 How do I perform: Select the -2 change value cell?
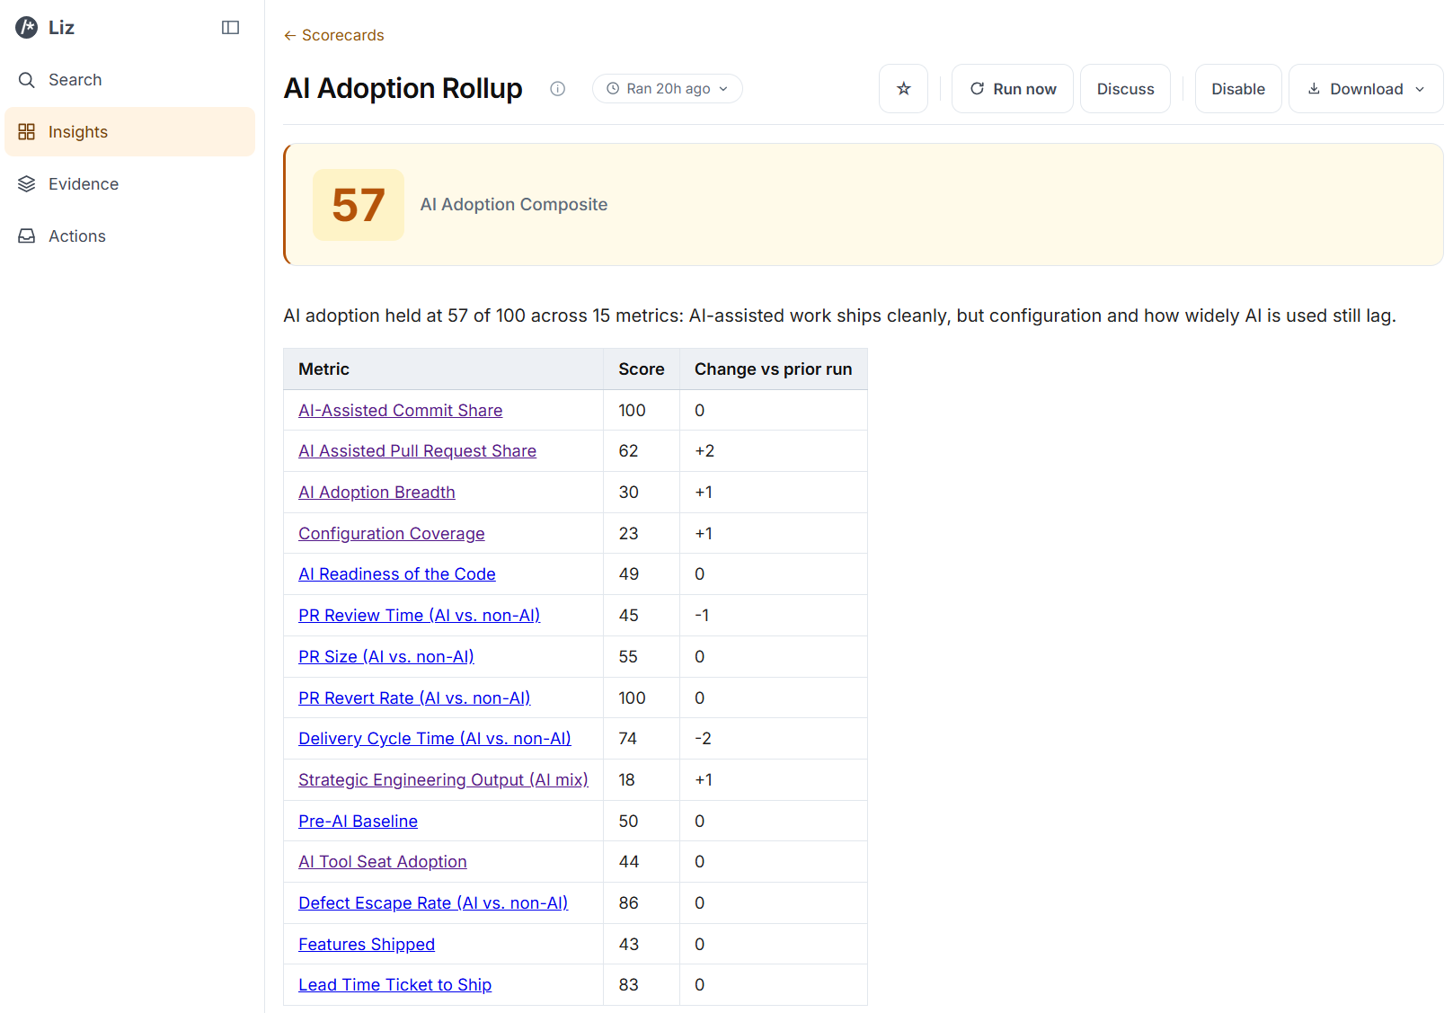774,739
